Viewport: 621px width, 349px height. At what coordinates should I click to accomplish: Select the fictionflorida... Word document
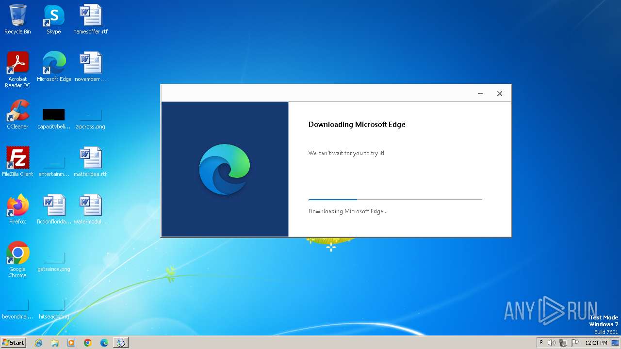[x=54, y=209]
